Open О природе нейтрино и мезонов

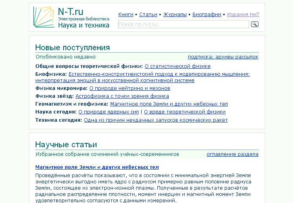129,88
